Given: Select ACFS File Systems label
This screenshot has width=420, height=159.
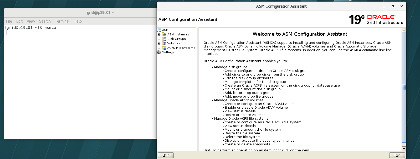Looking at the screenshot, I should coord(181,48).
